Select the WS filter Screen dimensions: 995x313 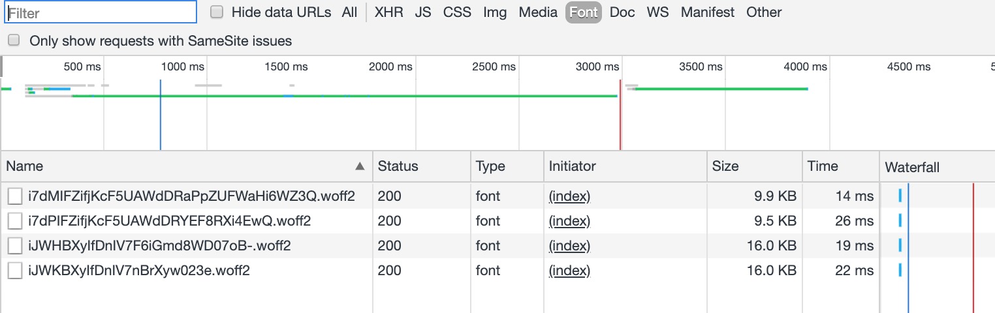(x=657, y=12)
